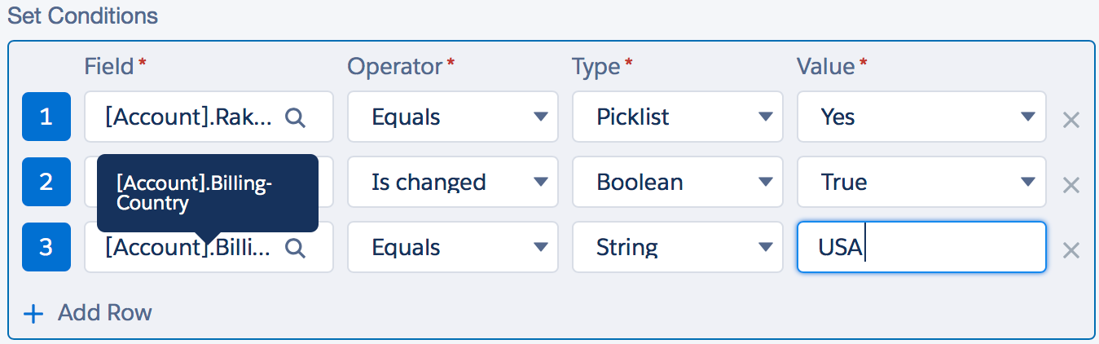Viewport: 1099px width, 344px height.
Task: Expand the True value dropdown
Action: tap(921, 182)
